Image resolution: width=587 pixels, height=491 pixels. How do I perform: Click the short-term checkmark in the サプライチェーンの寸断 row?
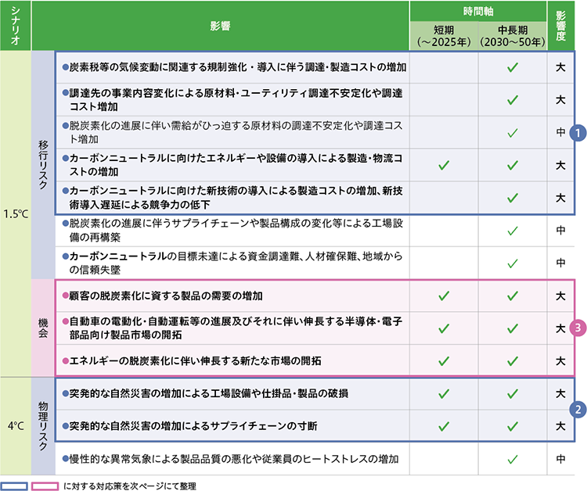(443, 426)
